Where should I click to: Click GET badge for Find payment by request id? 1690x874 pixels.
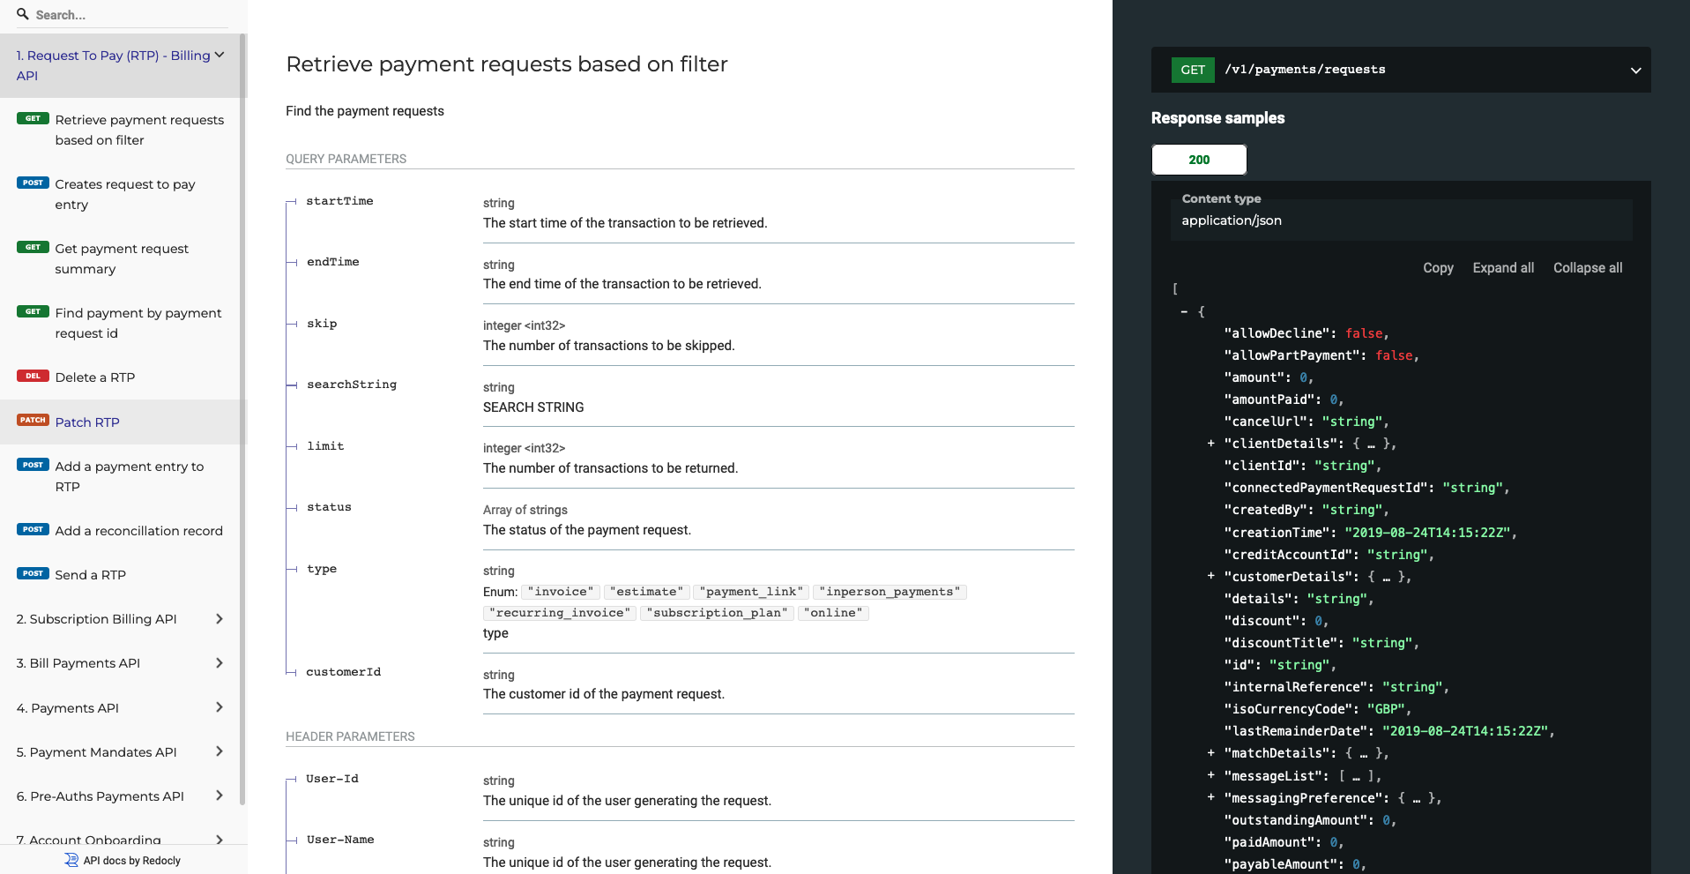click(x=33, y=311)
